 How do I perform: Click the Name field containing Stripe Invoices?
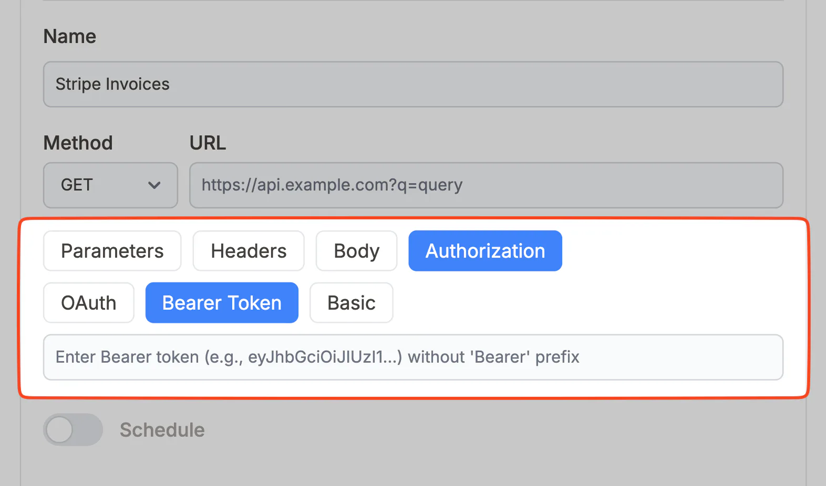coord(413,84)
